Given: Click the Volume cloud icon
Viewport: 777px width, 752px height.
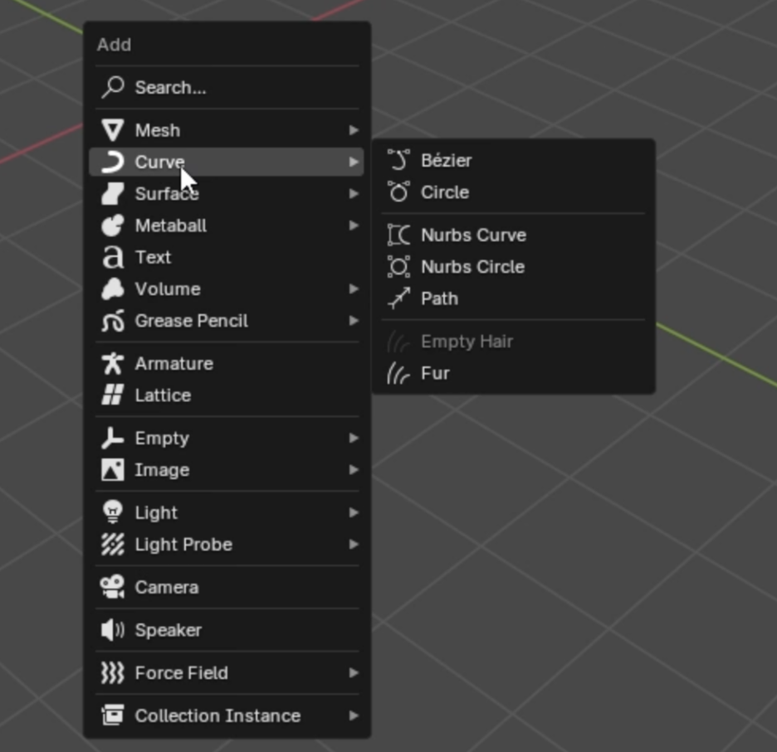Looking at the screenshot, I should click(x=113, y=289).
